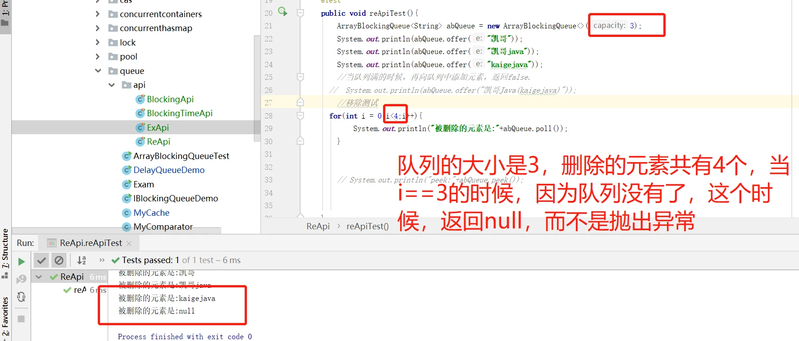Sort test results alphabetically

(x=82, y=260)
